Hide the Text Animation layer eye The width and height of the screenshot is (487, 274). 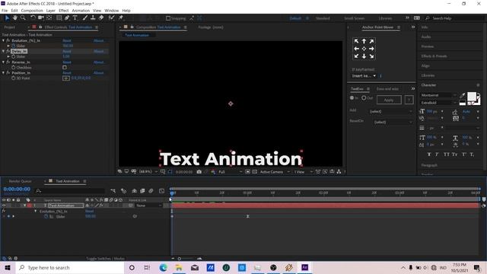coord(4,205)
